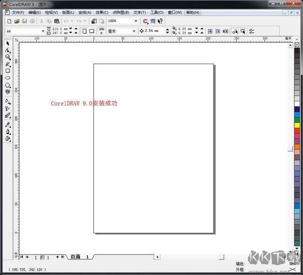Switch to the 页面 1 page tab
Screen dimensions: 303x275
(80, 257)
